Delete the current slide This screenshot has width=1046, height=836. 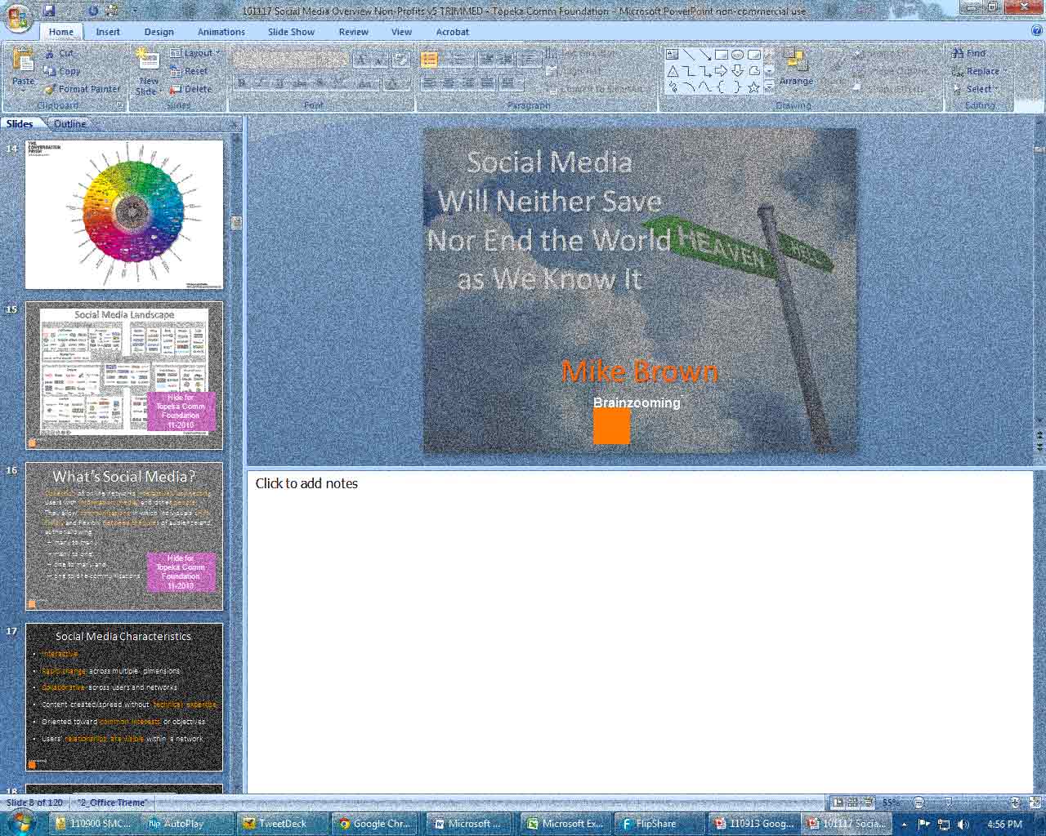pyautogui.click(x=190, y=89)
